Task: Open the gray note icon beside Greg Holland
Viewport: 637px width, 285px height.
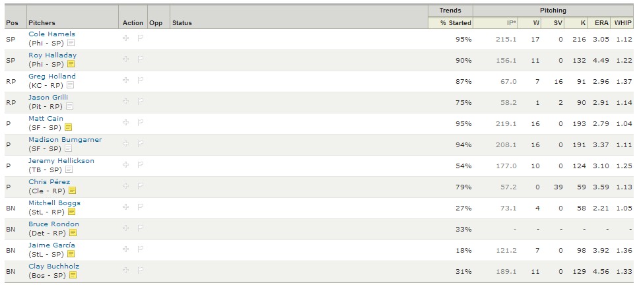Action: pyautogui.click(x=70, y=85)
